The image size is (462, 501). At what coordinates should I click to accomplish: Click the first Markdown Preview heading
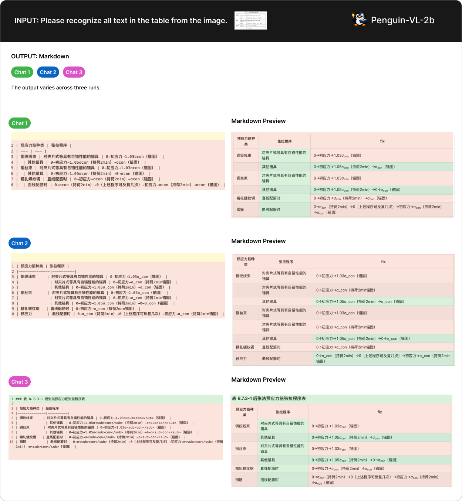[x=258, y=121]
